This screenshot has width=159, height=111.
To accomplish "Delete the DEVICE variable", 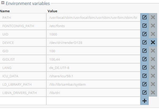I will coord(153,42).
